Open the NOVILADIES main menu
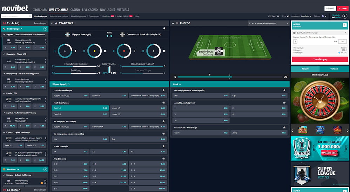350x192 pixels. tap(107, 10)
